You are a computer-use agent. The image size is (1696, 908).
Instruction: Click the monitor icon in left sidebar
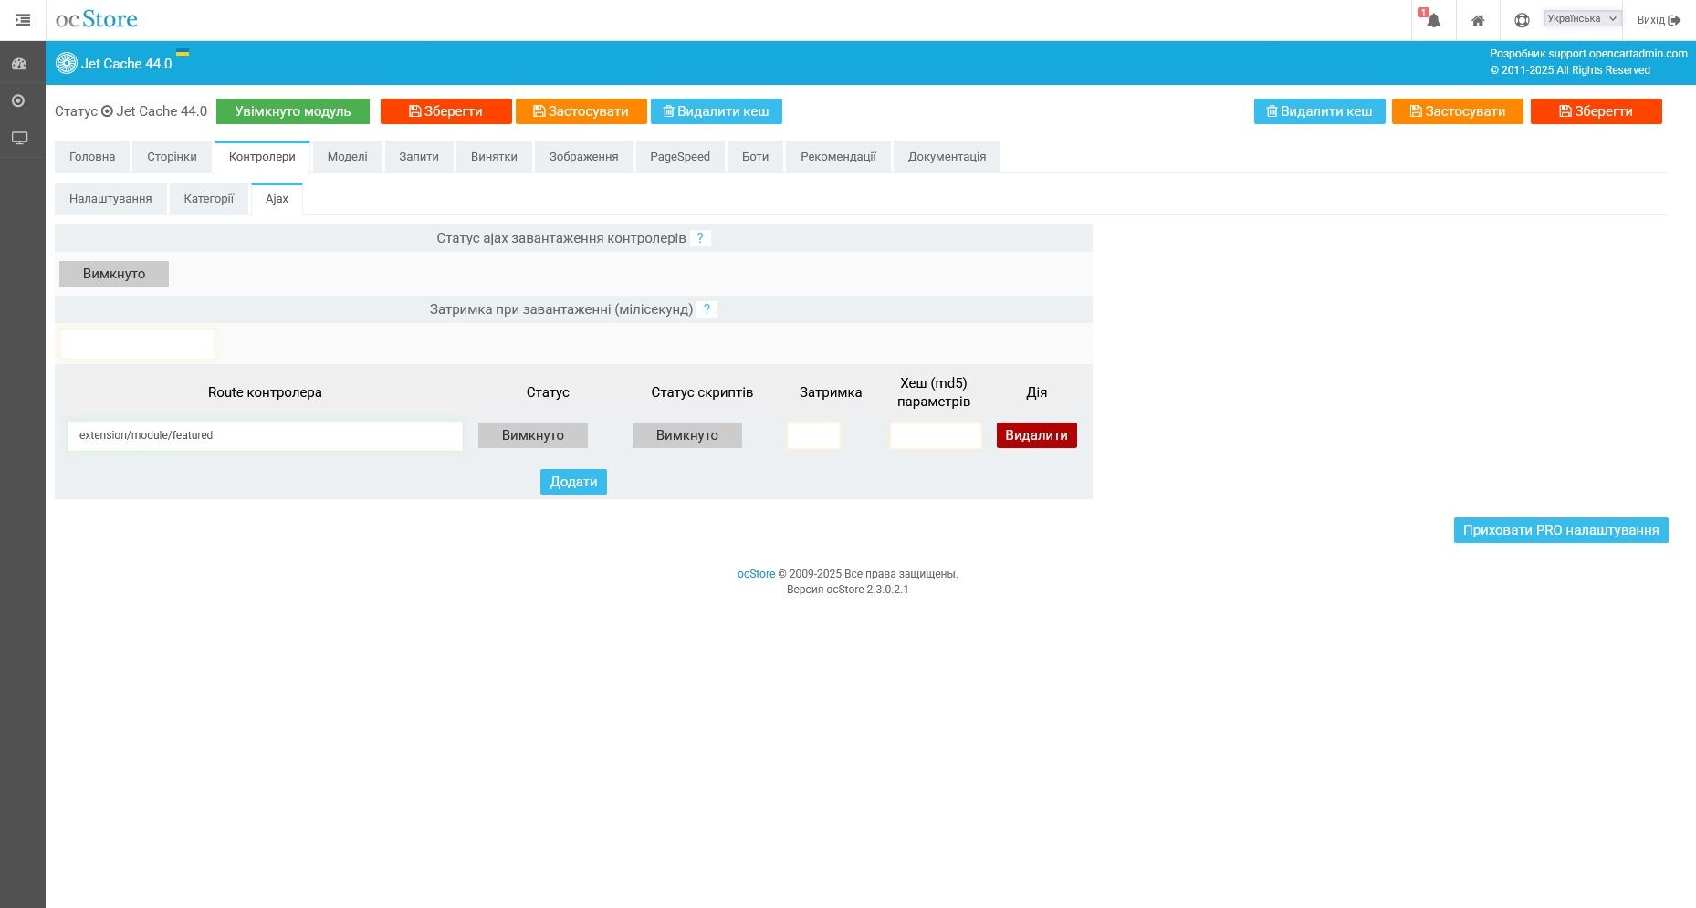click(19, 138)
